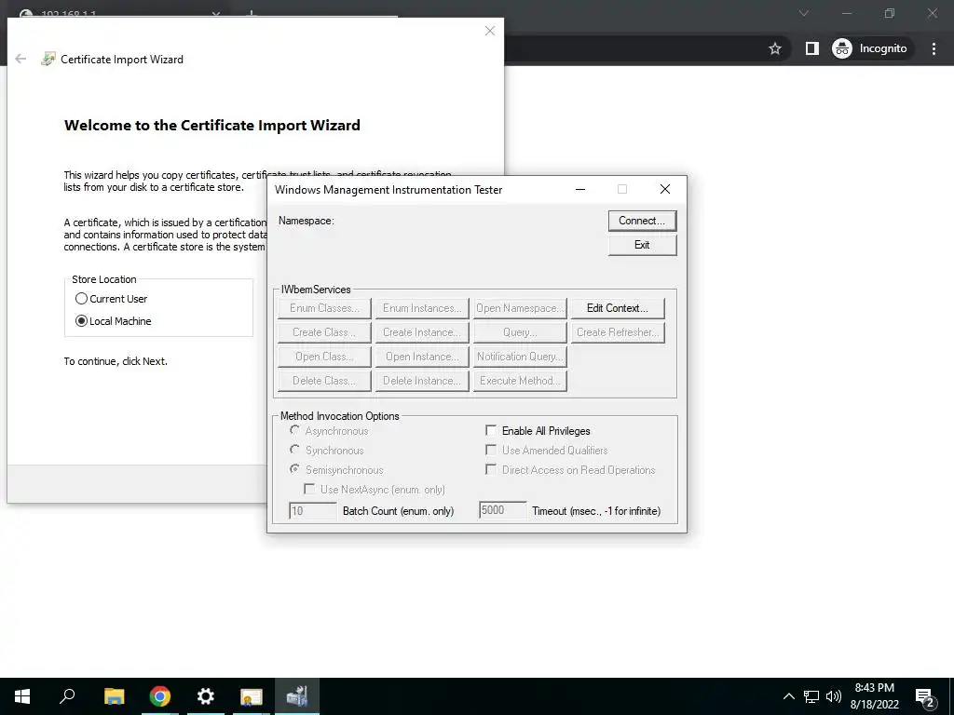The image size is (954, 715).
Task: Click WMI Tester icon in taskbar
Action: point(297,696)
